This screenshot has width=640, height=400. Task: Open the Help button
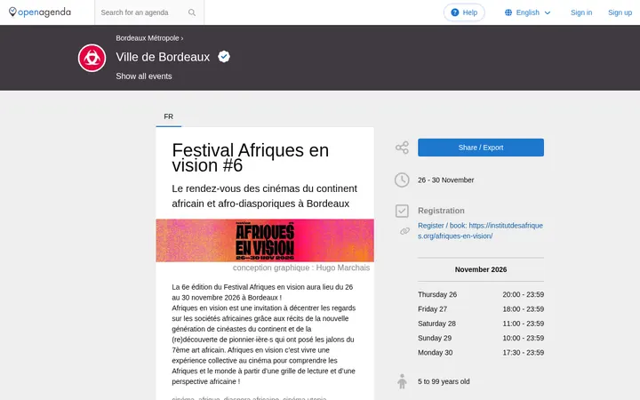[x=464, y=12]
